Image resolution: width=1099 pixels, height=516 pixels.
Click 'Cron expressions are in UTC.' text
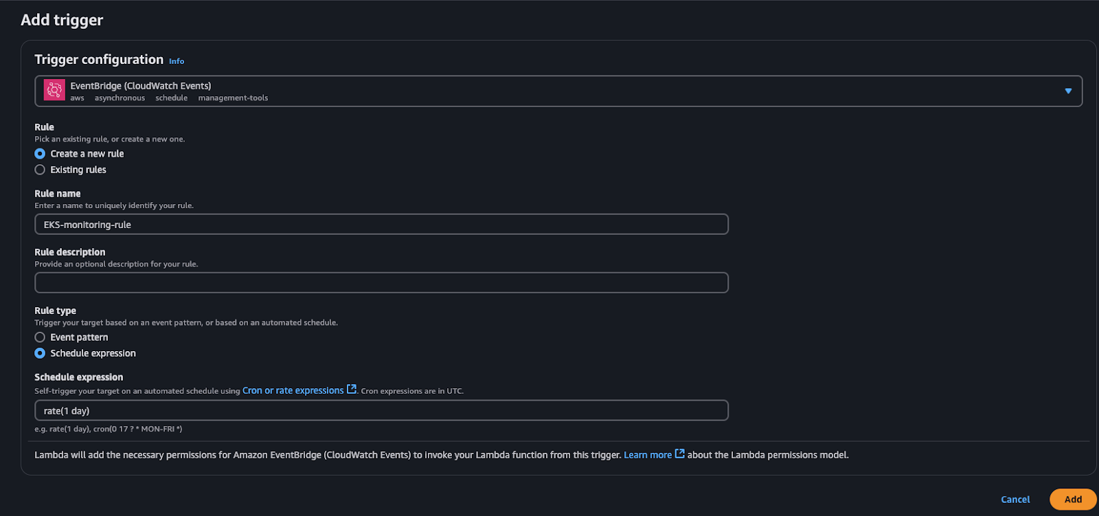[412, 391]
